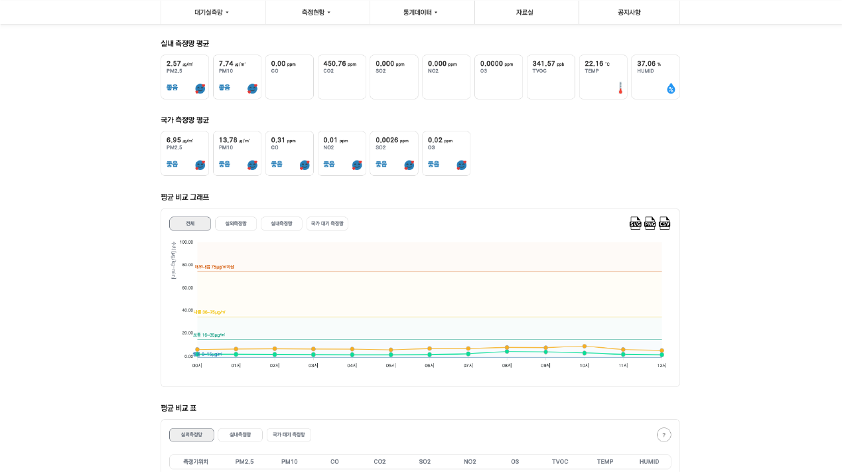Switch table to 국가 대기 측정망
The height and width of the screenshot is (472, 842).
tap(289, 435)
